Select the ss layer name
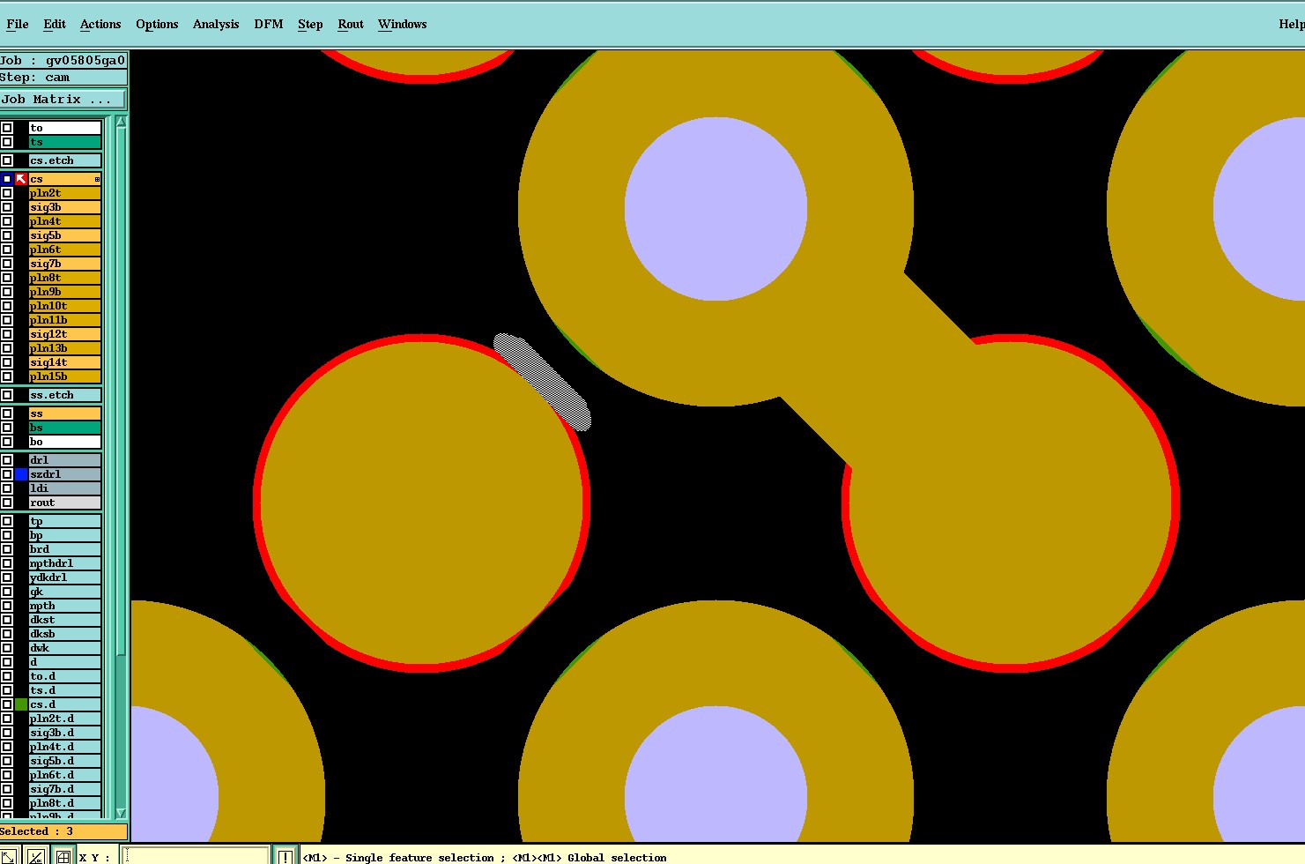 [x=65, y=413]
